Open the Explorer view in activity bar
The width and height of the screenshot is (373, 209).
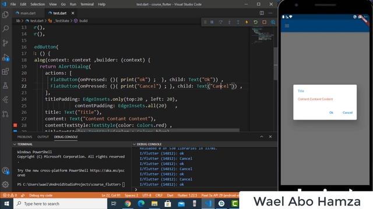[5, 15]
